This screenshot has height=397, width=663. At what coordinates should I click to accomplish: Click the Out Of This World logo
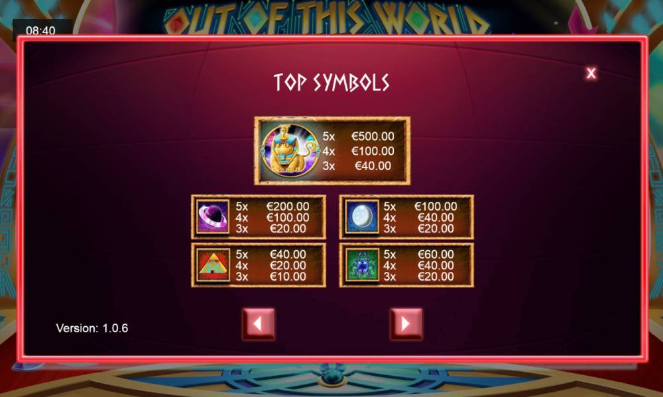click(x=328, y=18)
